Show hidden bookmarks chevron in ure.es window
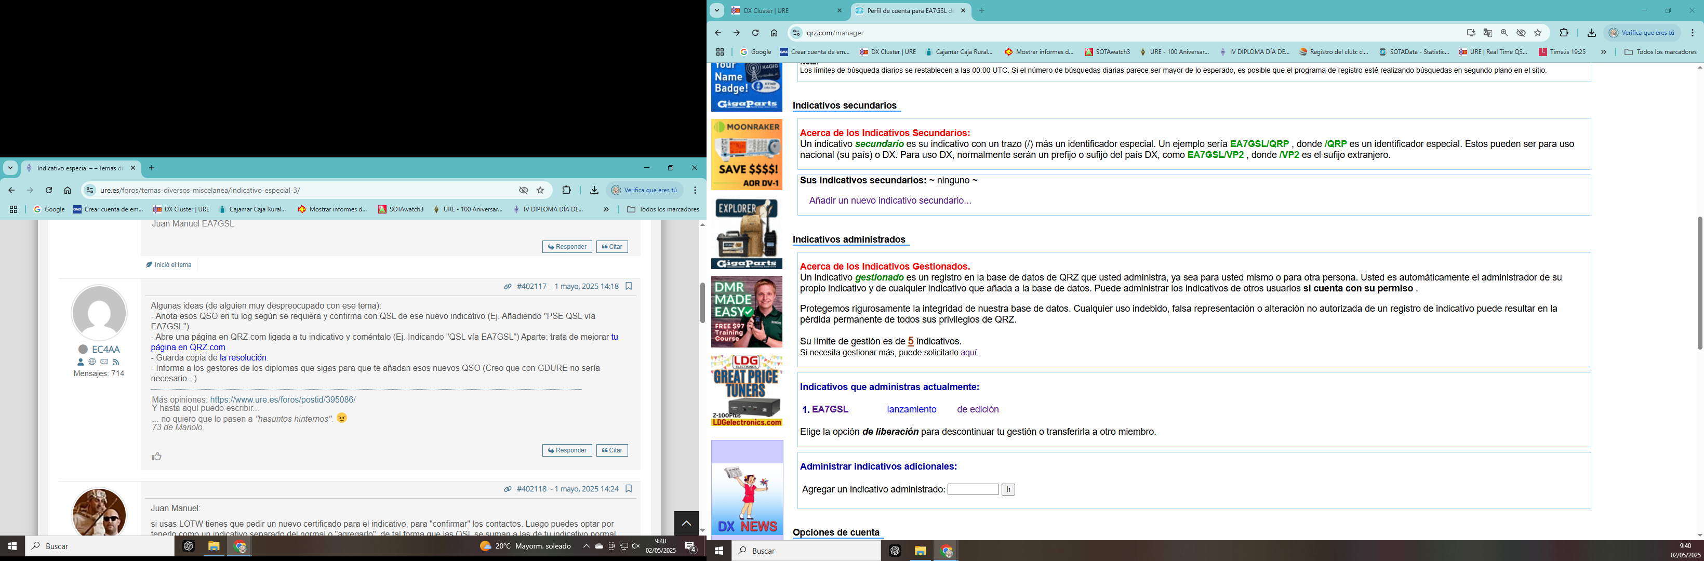Viewport: 1704px width, 561px height. tap(606, 209)
